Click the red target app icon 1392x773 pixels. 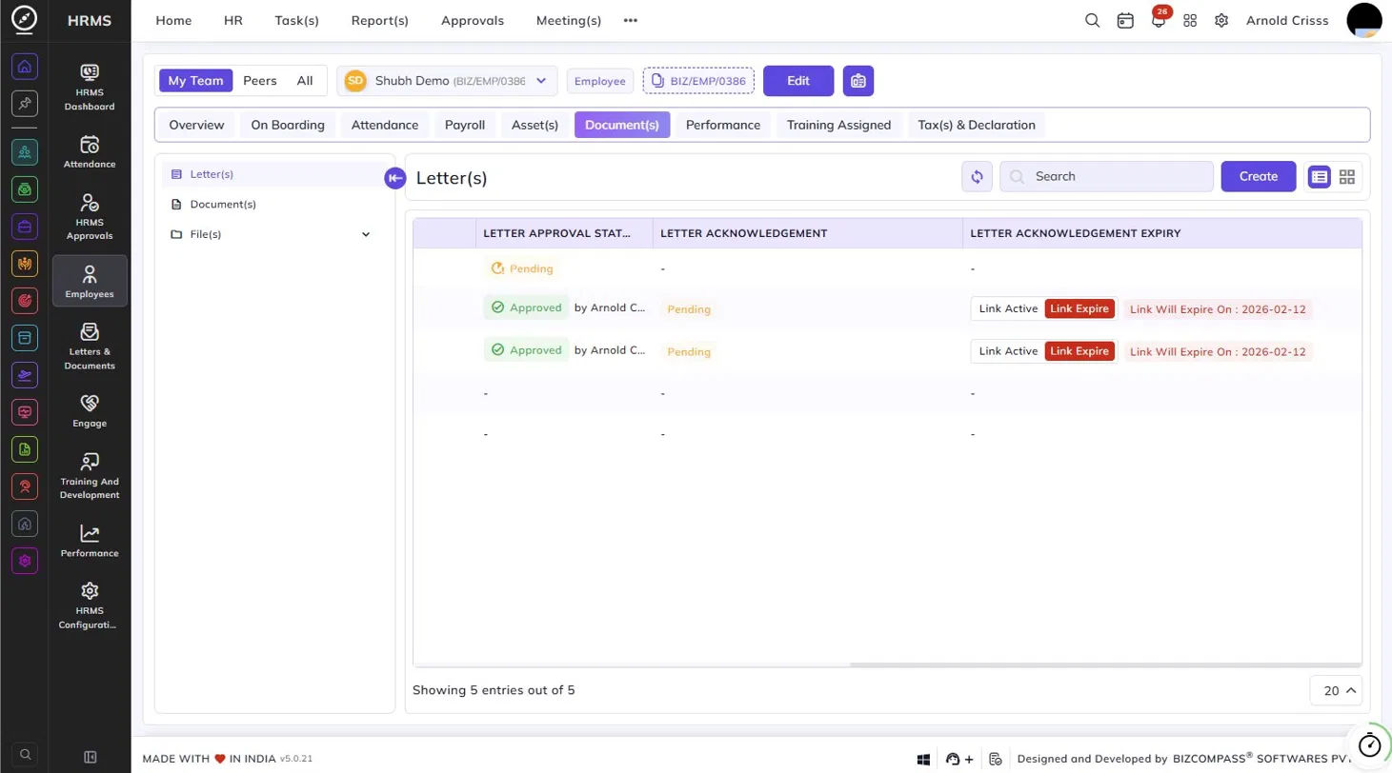click(25, 301)
